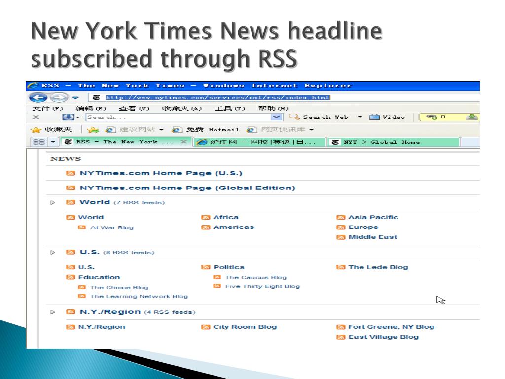Screen dimensions: 505x379
Task: Click RSS icon for NYTimes.com Home Page (U.S.)
Action: coord(71,173)
